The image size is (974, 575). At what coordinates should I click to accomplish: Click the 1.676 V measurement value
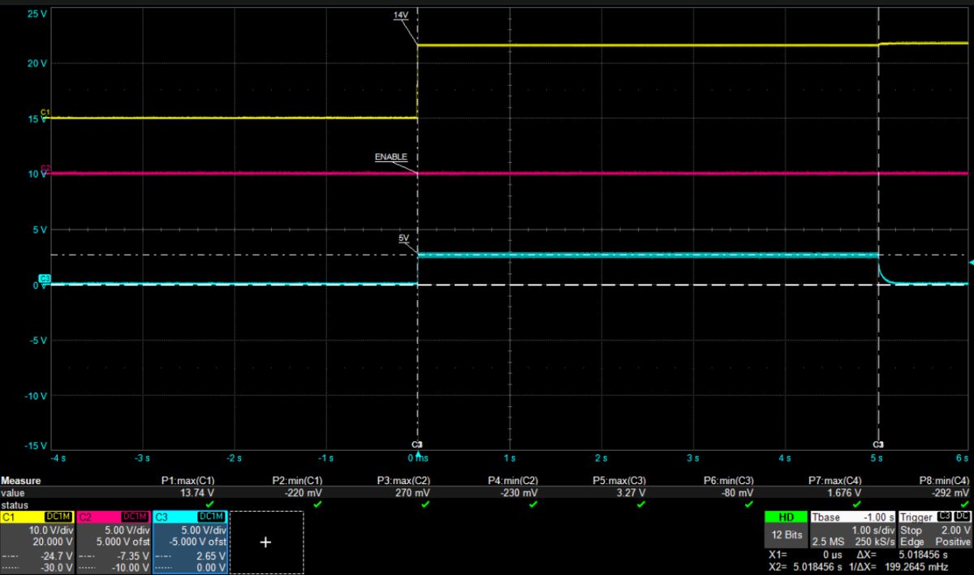(x=845, y=492)
